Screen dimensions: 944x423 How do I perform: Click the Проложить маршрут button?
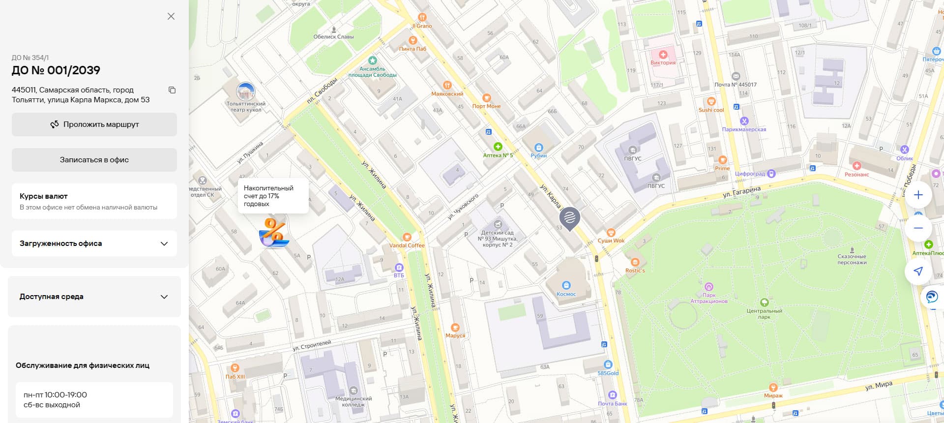coord(94,124)
